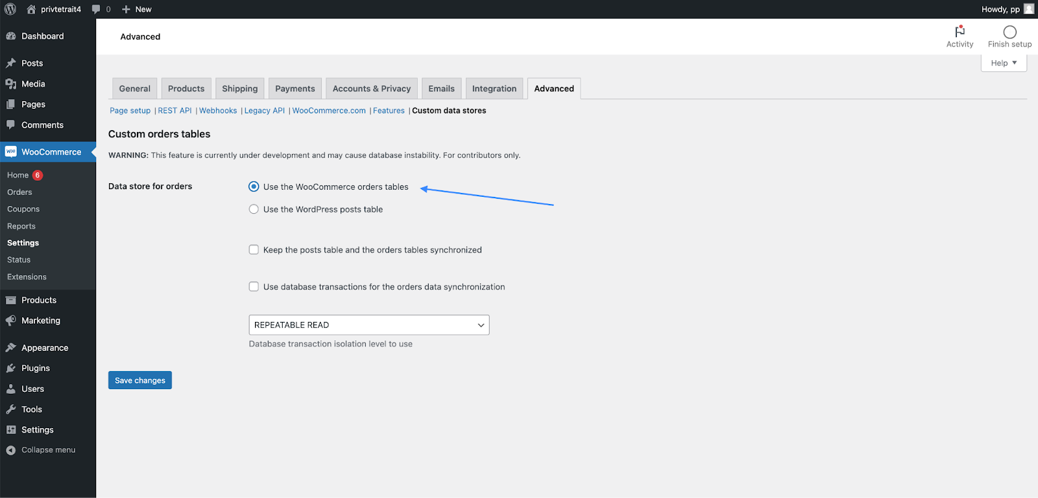This screenshot has height=498, width=1038.
Task: Open the Activity flag icon
Action: (960, 31)
